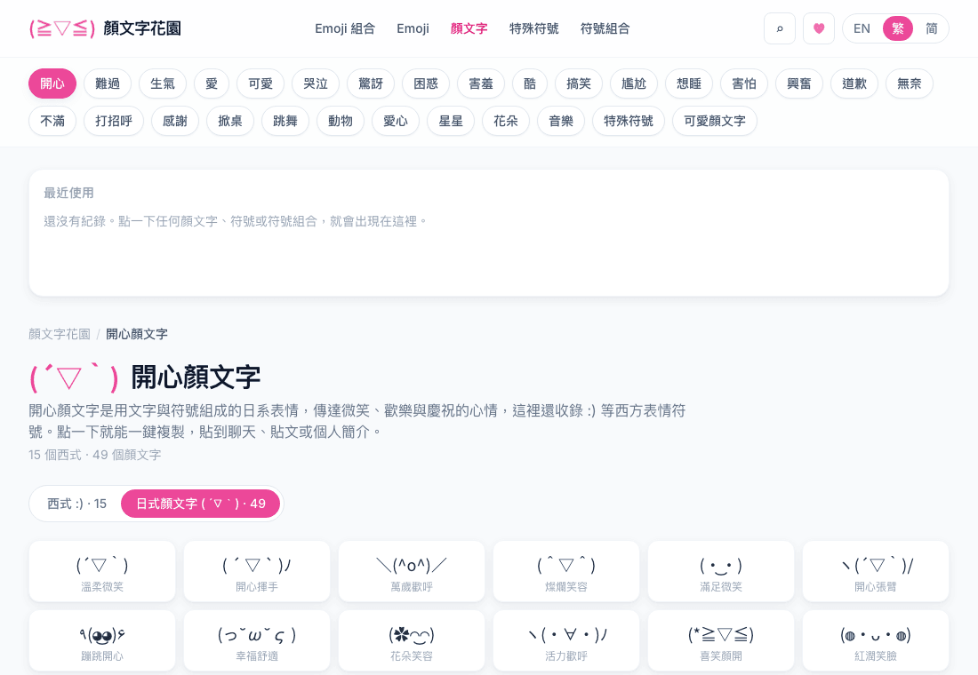Copy the 萬歲歡呼 kaomoji card

pos(412,571)
